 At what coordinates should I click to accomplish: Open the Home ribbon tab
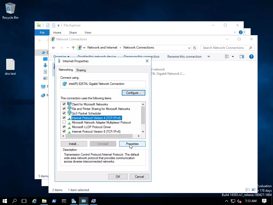57,33
